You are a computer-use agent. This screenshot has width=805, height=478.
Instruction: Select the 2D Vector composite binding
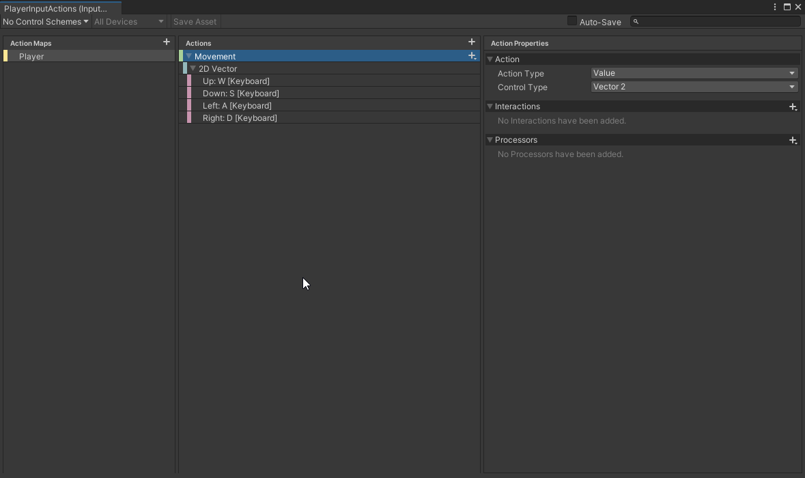[x=329, y=68]
